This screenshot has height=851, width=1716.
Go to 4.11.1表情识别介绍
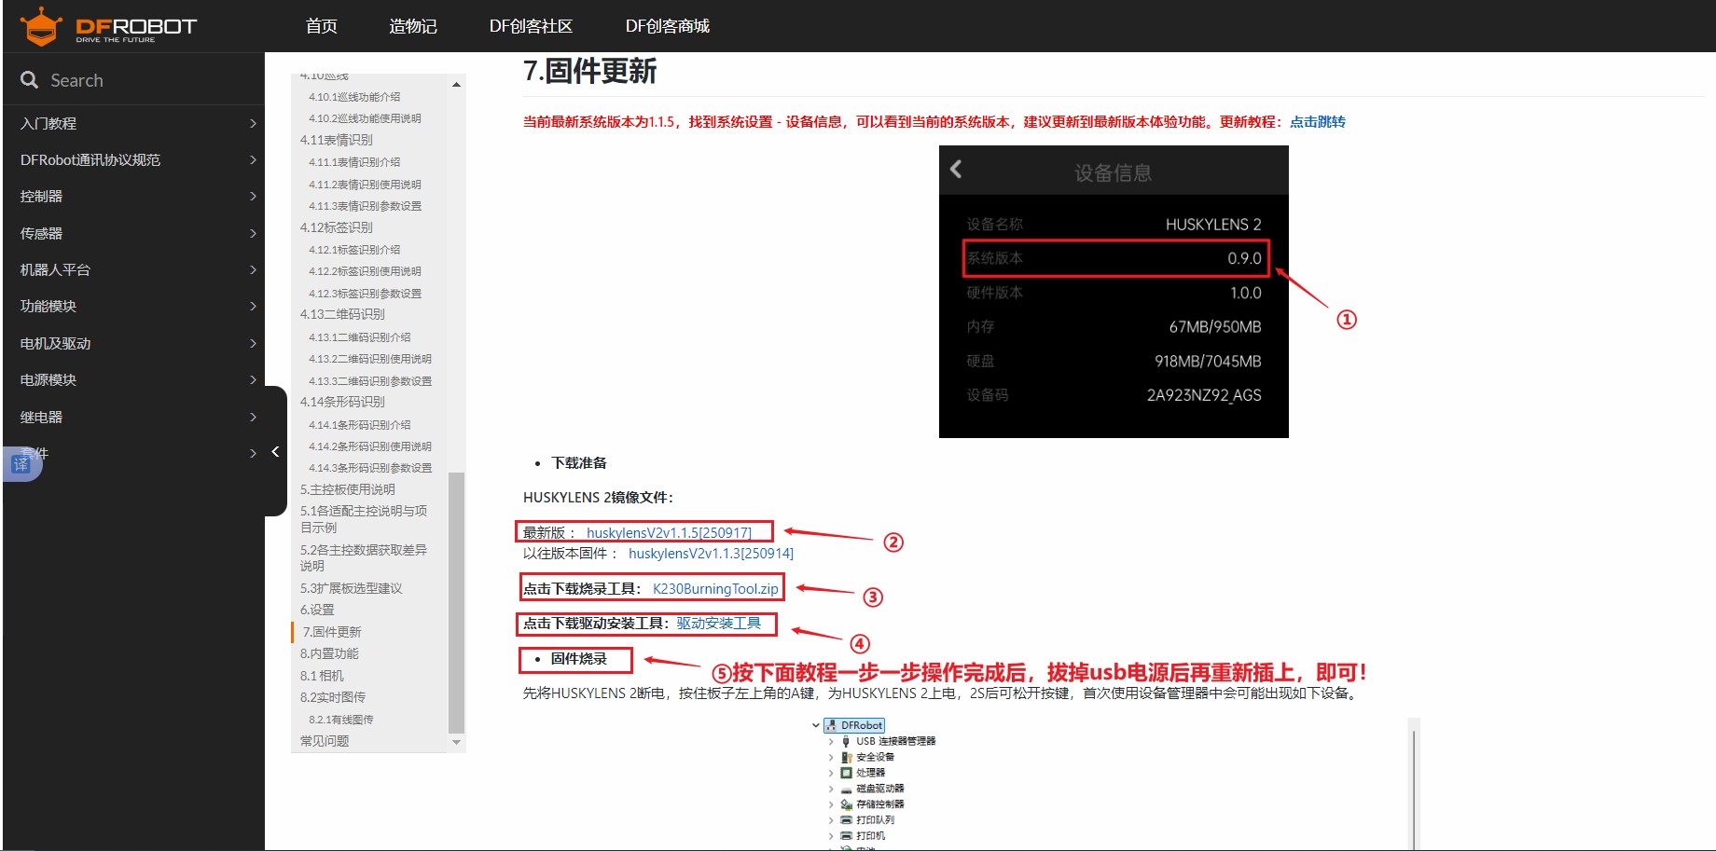tap(354, 162)
